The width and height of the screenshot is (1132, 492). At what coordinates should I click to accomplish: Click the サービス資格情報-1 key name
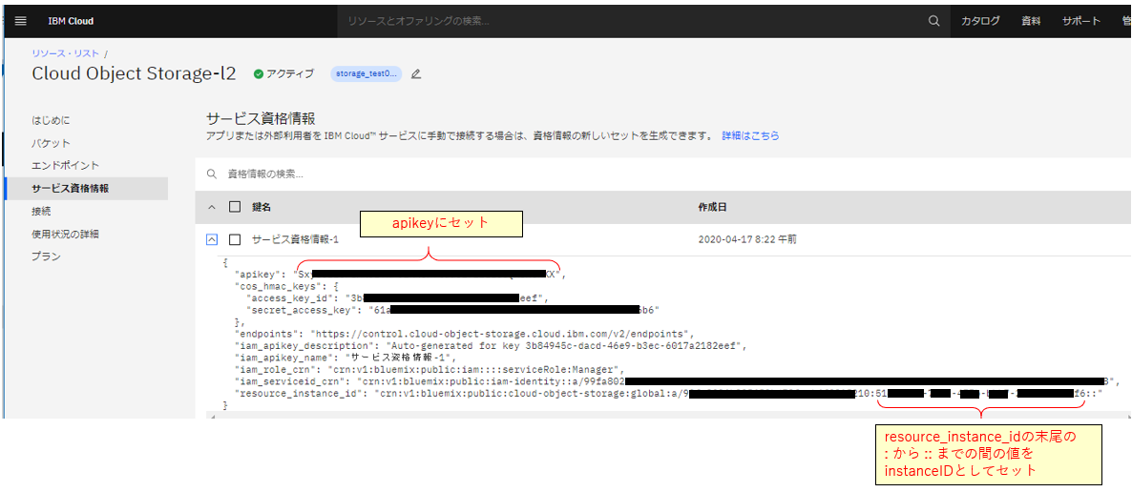click(x=295, y=239)
